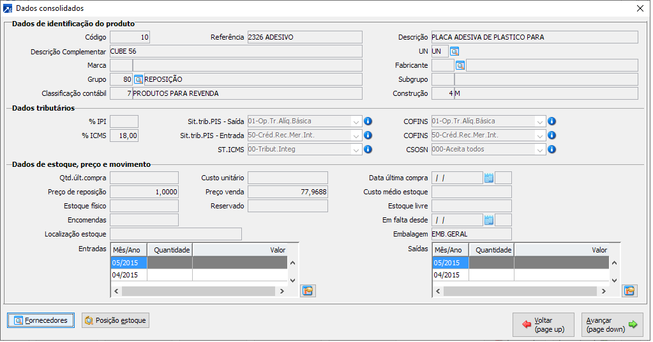Expand the CSOSN combo box

[x=540, y=149]
